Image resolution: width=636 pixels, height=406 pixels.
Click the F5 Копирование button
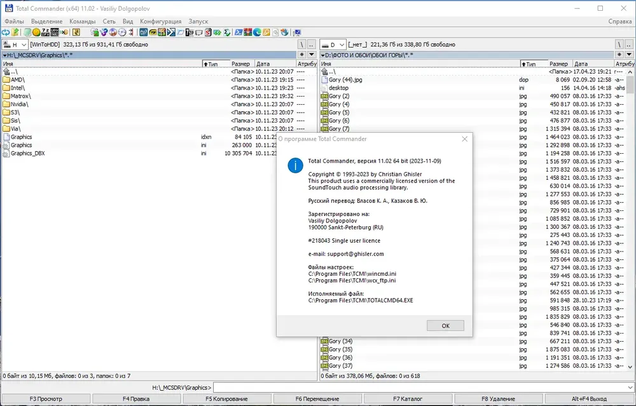[226, 399]
